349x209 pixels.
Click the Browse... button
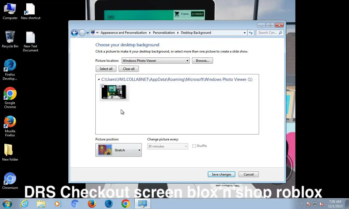[202, 61]
